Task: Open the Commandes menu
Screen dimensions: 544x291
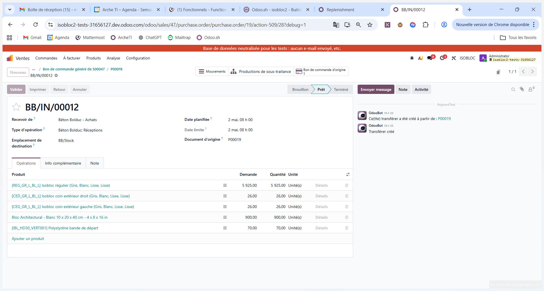Action: pyautogui.click(x=46, y=58)
